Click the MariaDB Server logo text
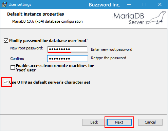 pyautogui.click(x=129, y=18)
